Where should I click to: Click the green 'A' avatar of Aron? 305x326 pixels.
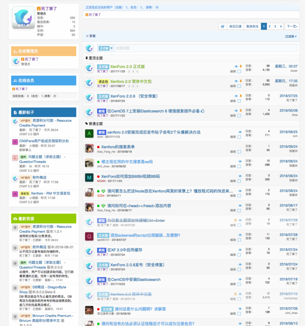point(89,134)
